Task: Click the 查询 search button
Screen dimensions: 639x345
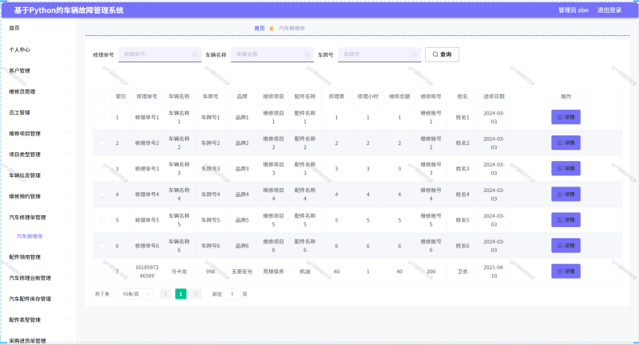Action: point(442,54)
